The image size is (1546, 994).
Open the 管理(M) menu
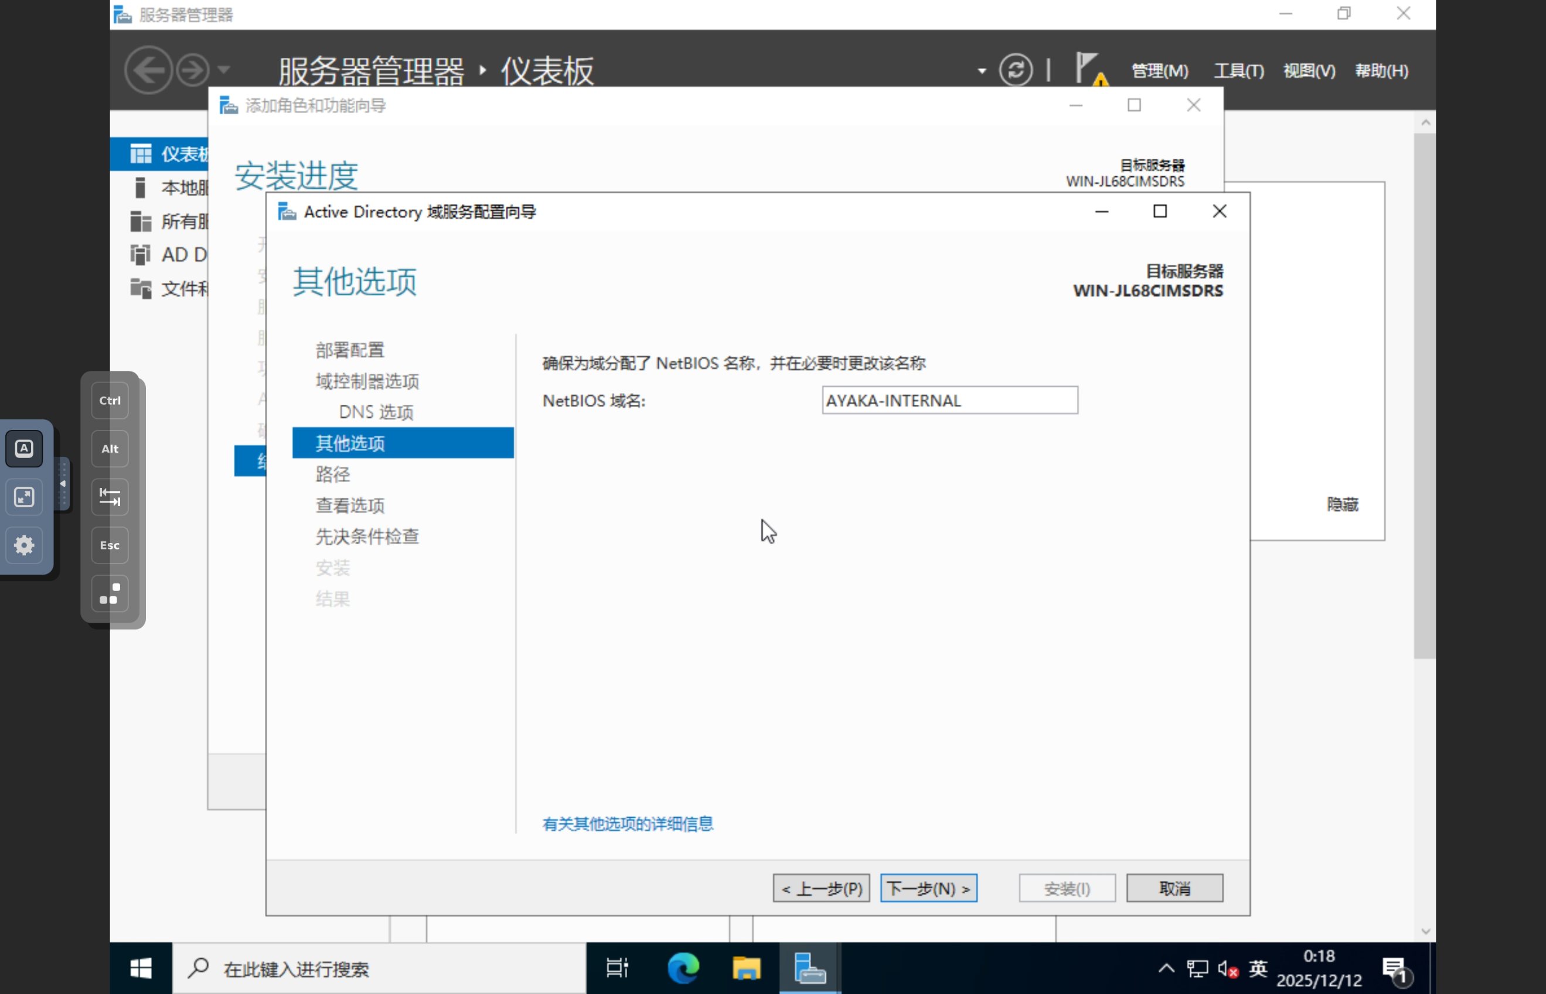1160,71
